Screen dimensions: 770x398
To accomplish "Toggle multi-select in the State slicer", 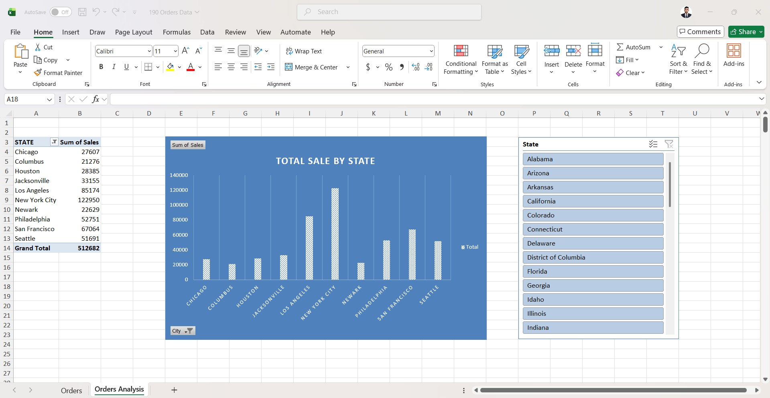I will click(x=653, y=144).
